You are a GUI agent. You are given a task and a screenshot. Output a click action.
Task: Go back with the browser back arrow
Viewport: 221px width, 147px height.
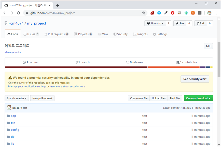[5, 13]
